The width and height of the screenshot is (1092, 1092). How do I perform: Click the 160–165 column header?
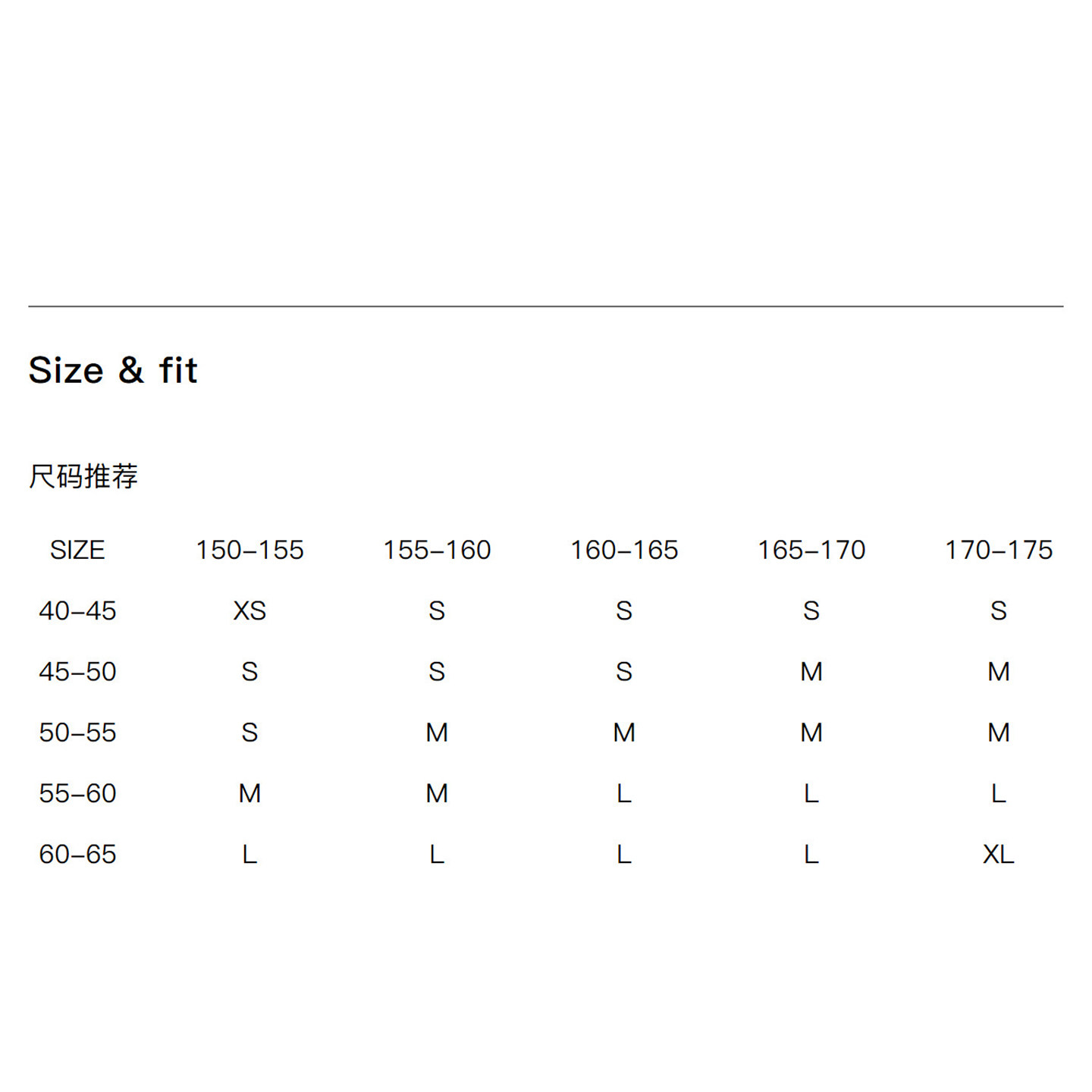click(x=624, y=550)
